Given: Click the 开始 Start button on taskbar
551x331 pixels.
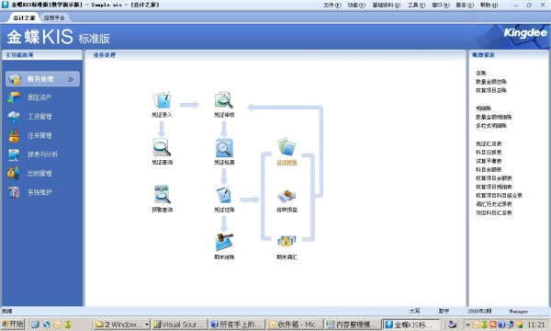Looking at the screenshot, I should pyautogui.click(x=13, y=324).
